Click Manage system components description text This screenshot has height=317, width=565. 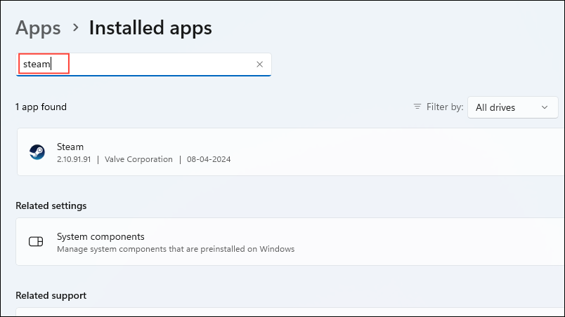pos(176,249)
